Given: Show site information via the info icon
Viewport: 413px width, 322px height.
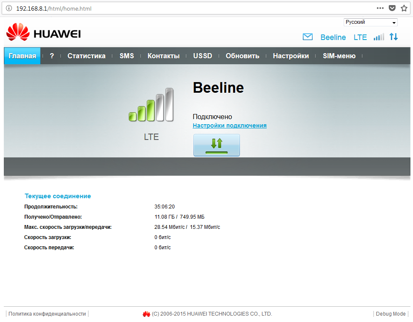Looking at the screenshot, I should 9,8.
